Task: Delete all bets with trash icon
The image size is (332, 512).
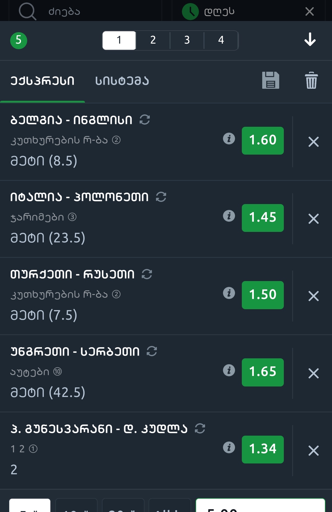Action: tap(311, 80)
